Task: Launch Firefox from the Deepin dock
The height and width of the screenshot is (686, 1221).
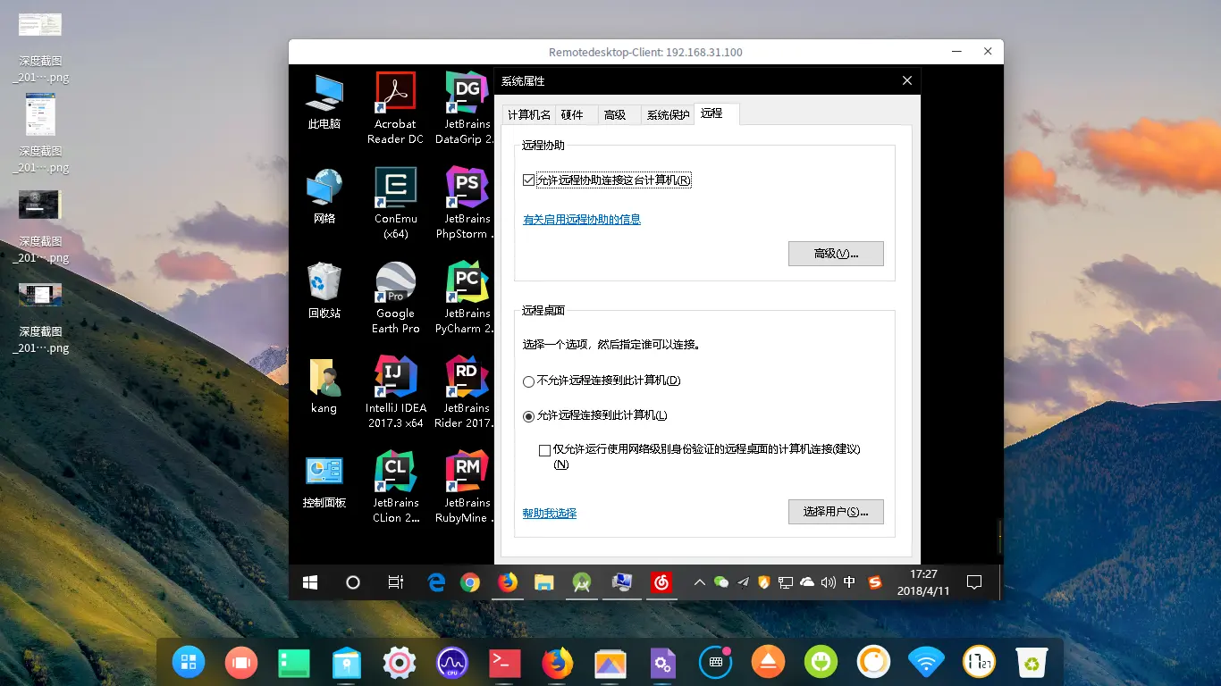Action: tap(557, 662)
